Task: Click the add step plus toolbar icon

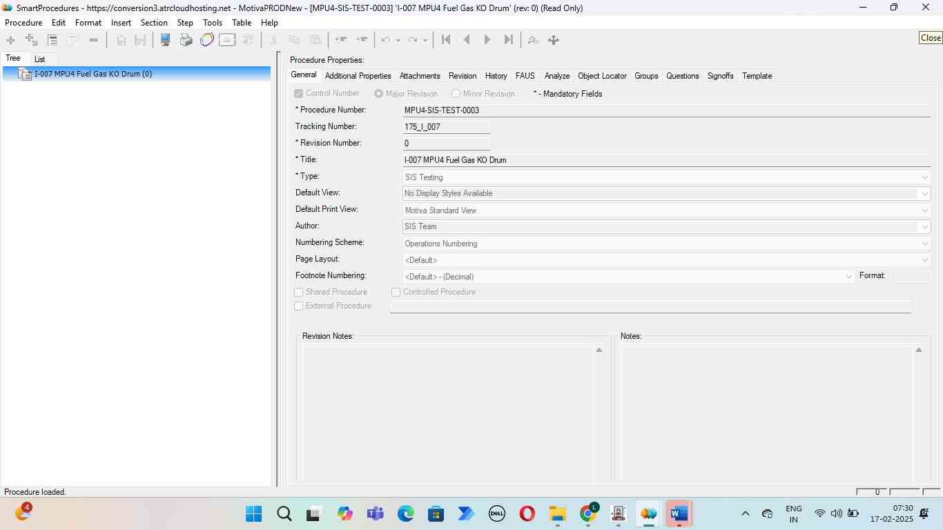Action: pyautogui.click(x=10, y=40)
